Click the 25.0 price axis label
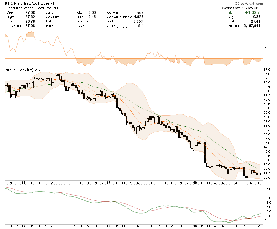Viewport: 277px width, 229px height. click(x=267, y=177)
